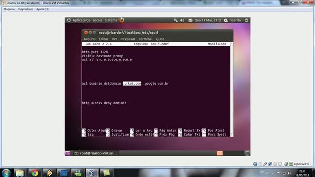Open the Dispositivos menu in VirtualBox

(26, 9)
